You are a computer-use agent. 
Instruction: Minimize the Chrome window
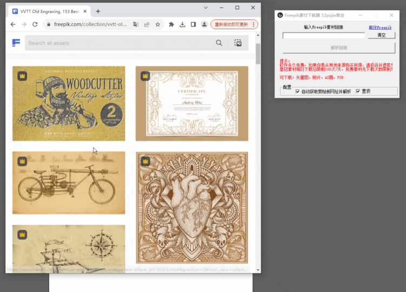(x=222, y=8)
